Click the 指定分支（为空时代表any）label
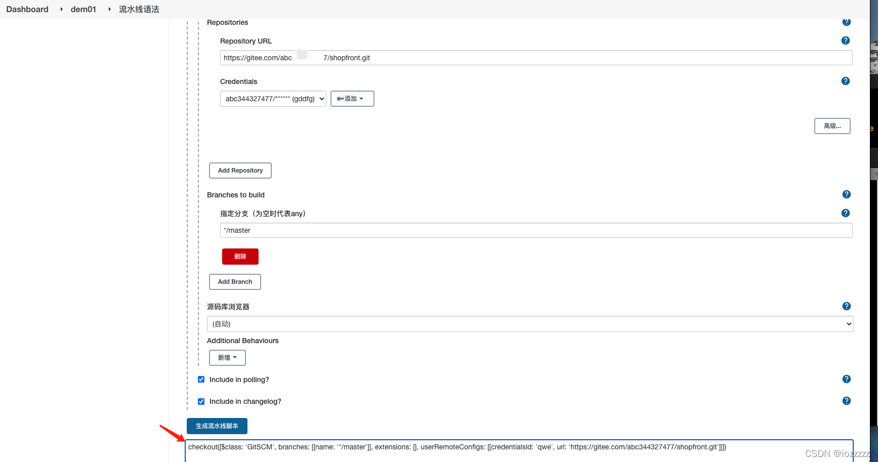Viewport: 878px width, 462px height. (x=263, y=214)
